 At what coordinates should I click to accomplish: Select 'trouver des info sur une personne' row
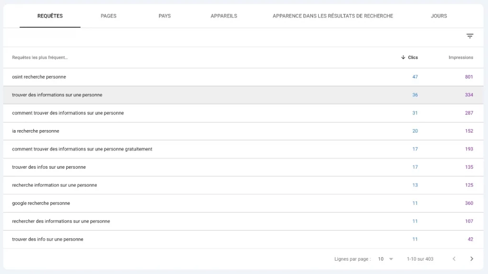(48, 239)
